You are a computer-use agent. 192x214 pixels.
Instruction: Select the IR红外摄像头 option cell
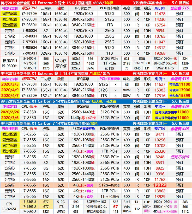point(97,211)
